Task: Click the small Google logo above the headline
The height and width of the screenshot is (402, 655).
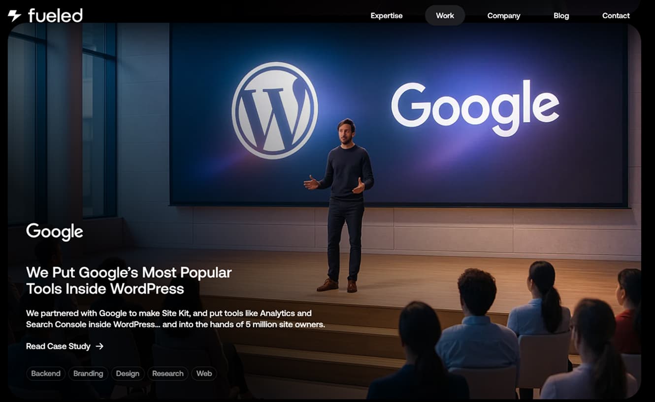Action: pos(55,231)
